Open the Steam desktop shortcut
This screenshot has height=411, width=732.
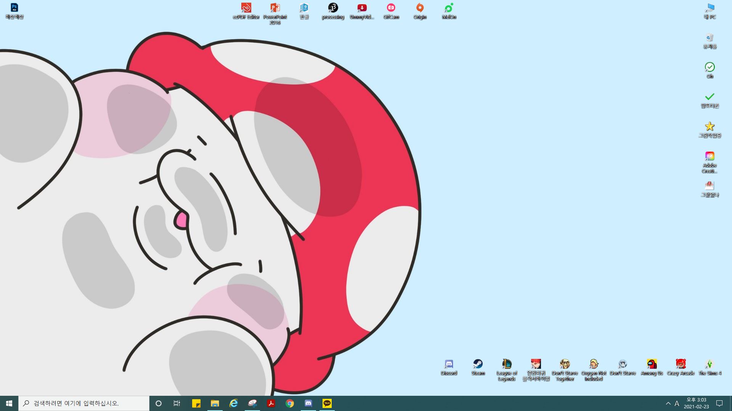tap(478, 364)
